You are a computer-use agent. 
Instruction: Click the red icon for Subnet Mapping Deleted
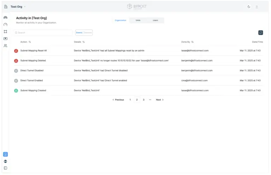click(16, 61)
